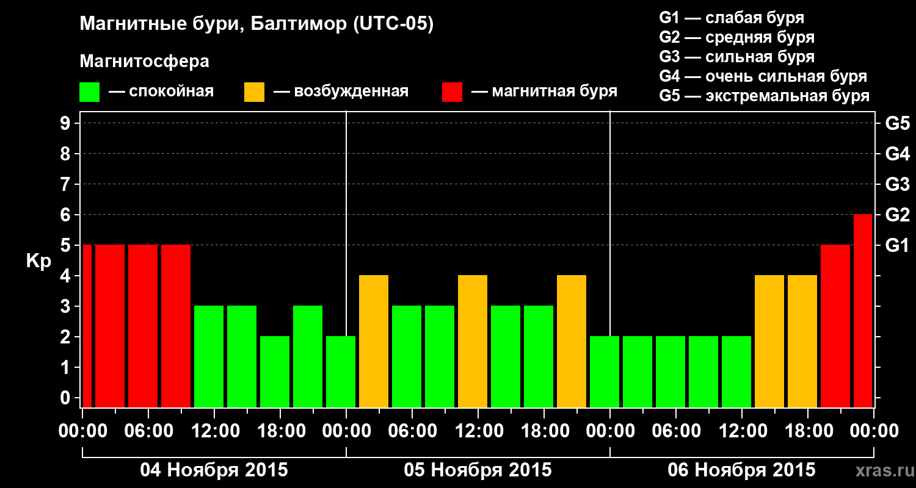The width and height of the screenshot is (916, 488).
Task: Click the '— магнитная буря' legend label
Action: (544, 91)
